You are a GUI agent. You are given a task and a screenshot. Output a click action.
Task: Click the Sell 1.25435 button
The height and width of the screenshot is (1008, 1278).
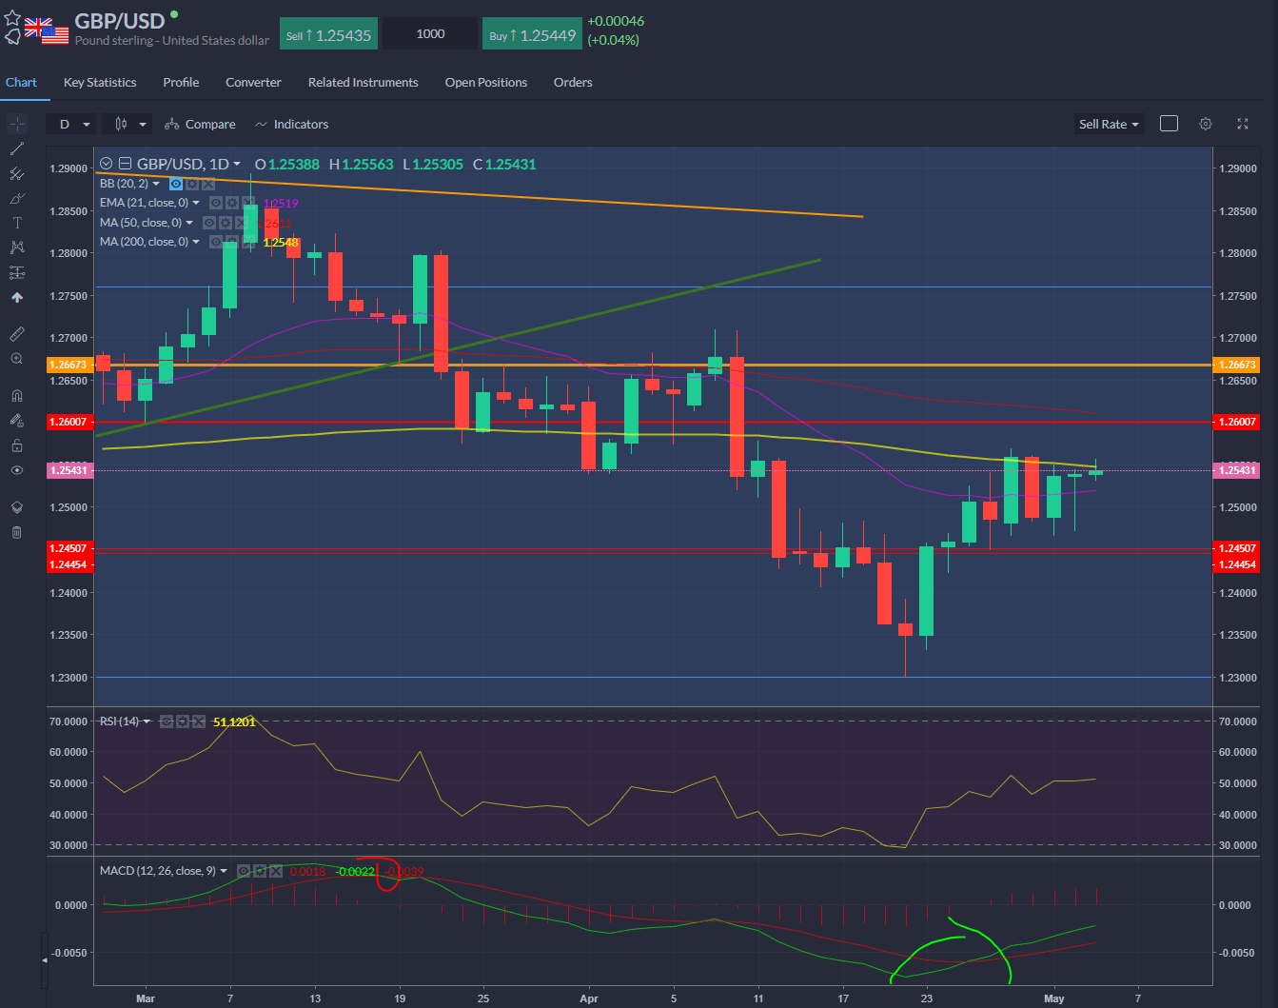[328, 35]
